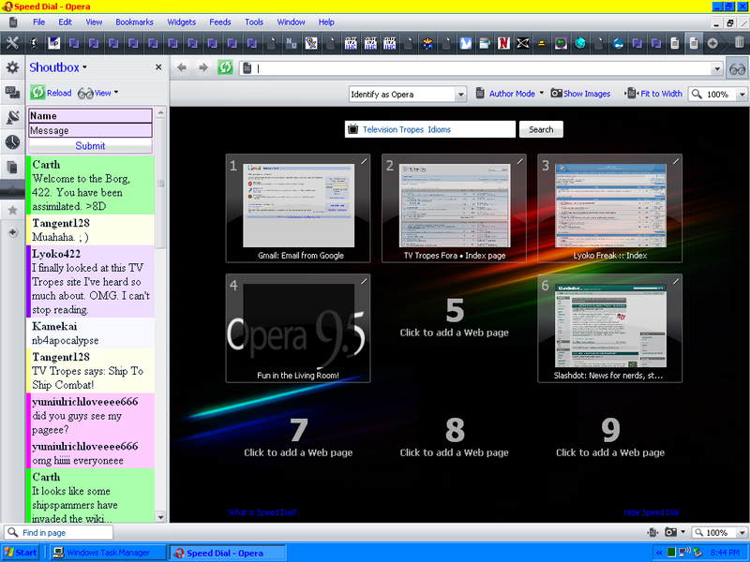Open the 100% zoom dropdown in view bar
The image size is (750, 562).
point(742,95)
